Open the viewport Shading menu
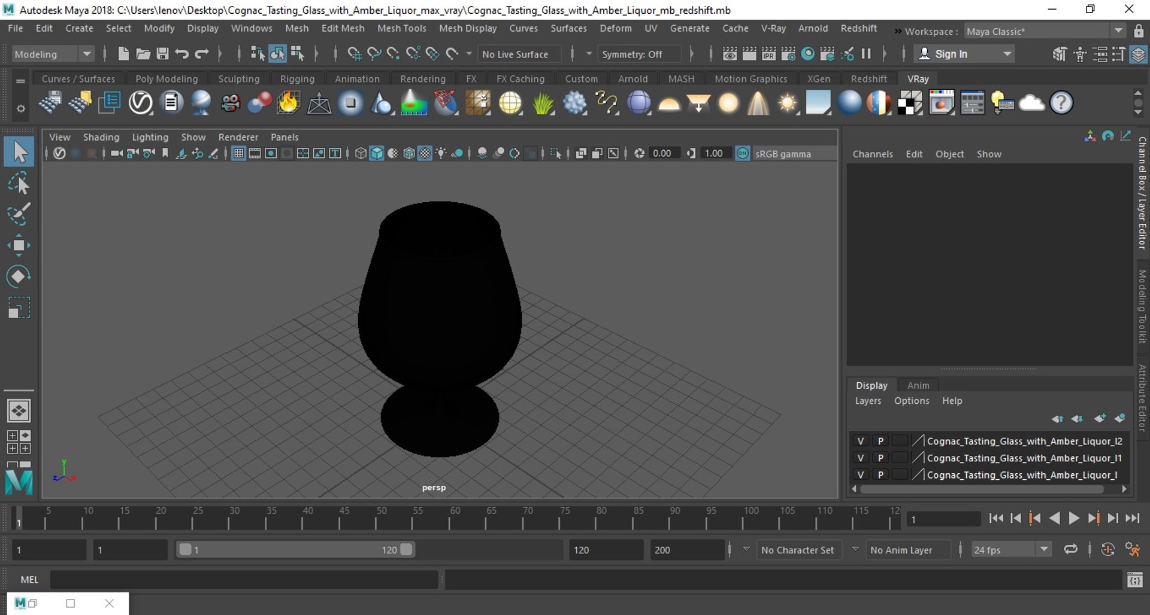1150x615 pixels. point(101,137)
